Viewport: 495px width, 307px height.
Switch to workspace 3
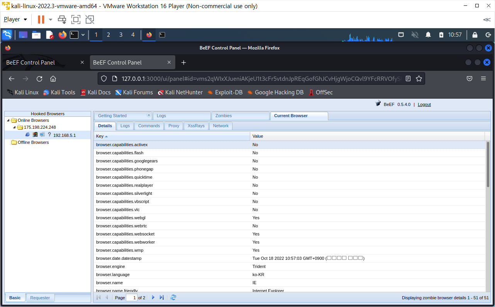click(121, 35)
